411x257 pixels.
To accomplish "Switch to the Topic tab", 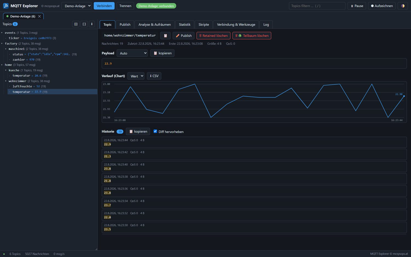I will pos(107,24).
